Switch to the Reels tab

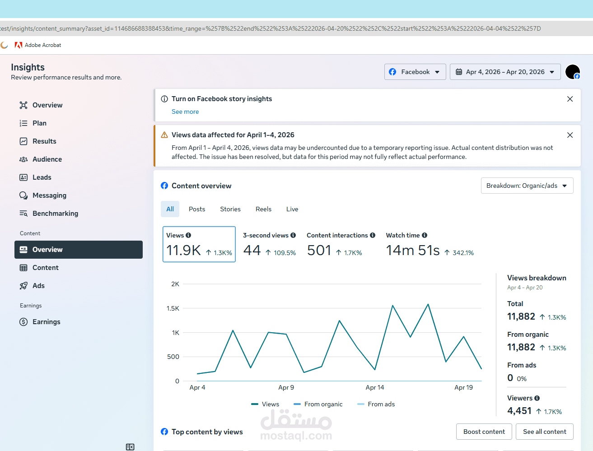[x=264, y=209]
